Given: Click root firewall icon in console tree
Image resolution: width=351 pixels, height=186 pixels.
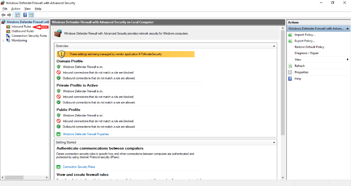Looking at the screenshot, I should (3, 22).
